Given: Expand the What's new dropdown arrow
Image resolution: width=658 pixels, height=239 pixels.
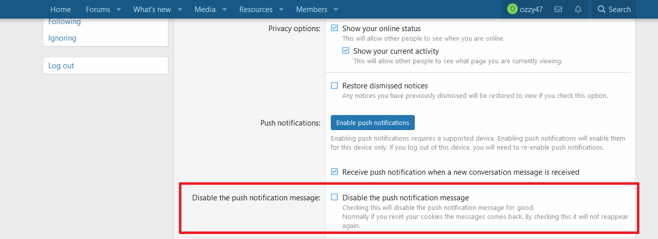Looking at the screenshot, I should click(180, 10).
